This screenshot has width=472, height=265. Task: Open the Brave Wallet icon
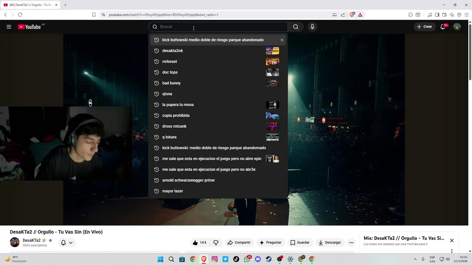[444, 15]
